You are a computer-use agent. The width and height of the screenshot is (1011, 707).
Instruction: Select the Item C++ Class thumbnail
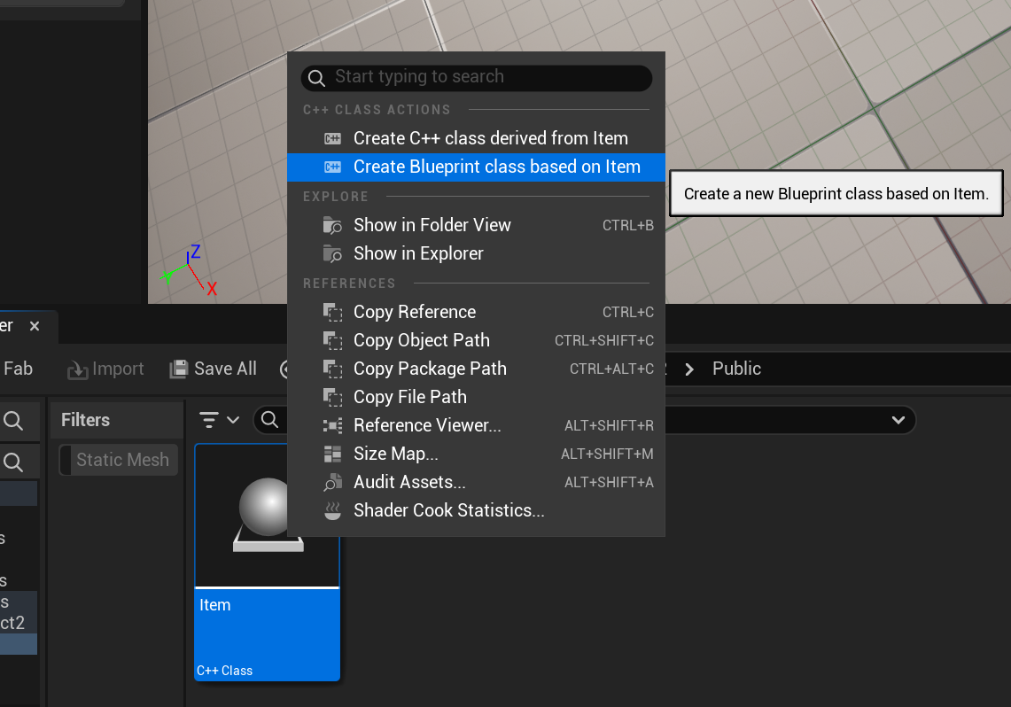point(267,562)
